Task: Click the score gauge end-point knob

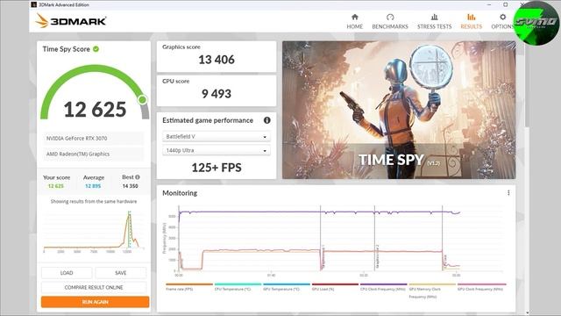Action: point(142,99)
